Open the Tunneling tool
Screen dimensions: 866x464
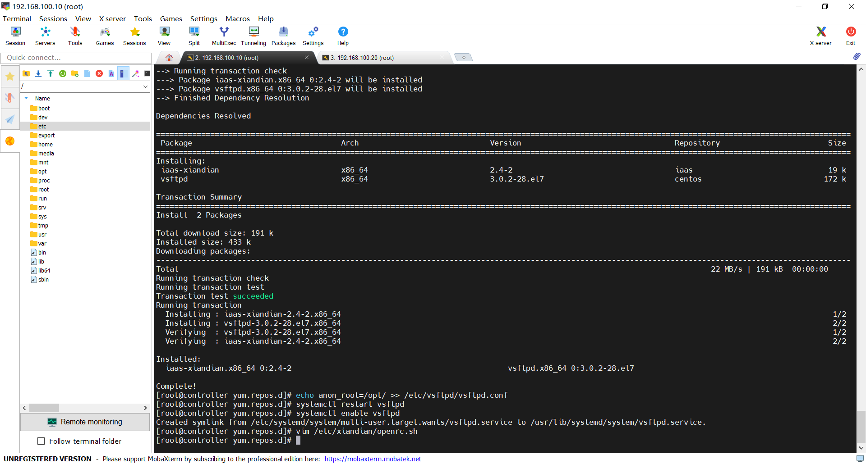point(253,36)
